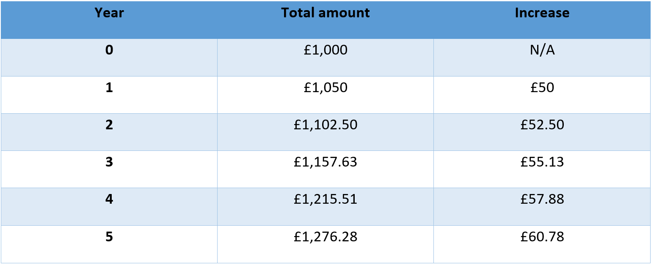Select the Year 2 cell
Screen dimensions: 651x265
(x=109, y=132)
